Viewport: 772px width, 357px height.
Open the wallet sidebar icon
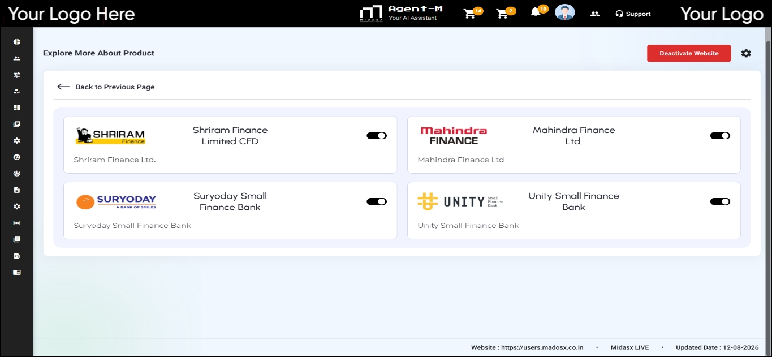[17, 272]
